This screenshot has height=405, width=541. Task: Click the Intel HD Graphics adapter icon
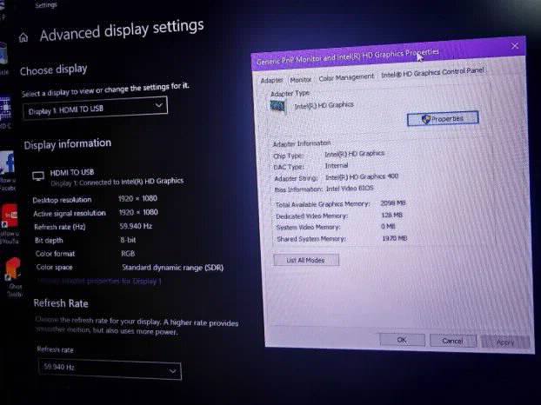(x=278, y=106)
